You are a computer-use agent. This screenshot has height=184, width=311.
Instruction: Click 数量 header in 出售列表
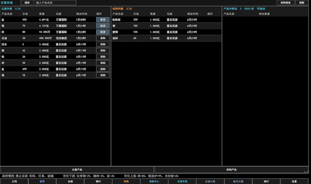coord(42,14)
